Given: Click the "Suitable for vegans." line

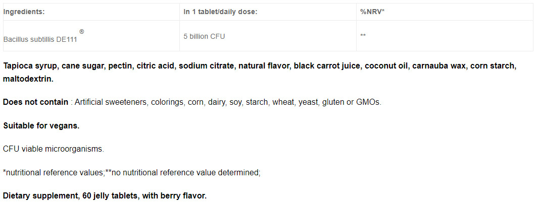Looking at the screenshot, I should (41, 126).
